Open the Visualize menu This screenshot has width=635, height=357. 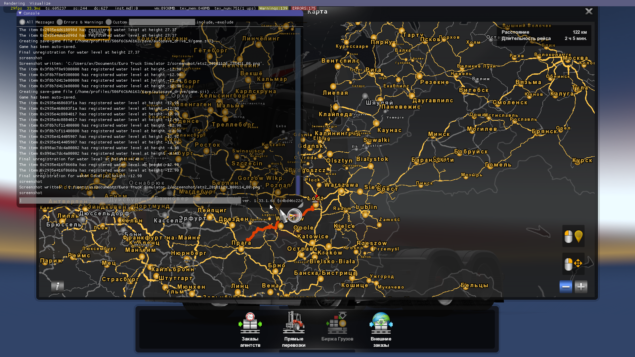click(x=40, y=3)
